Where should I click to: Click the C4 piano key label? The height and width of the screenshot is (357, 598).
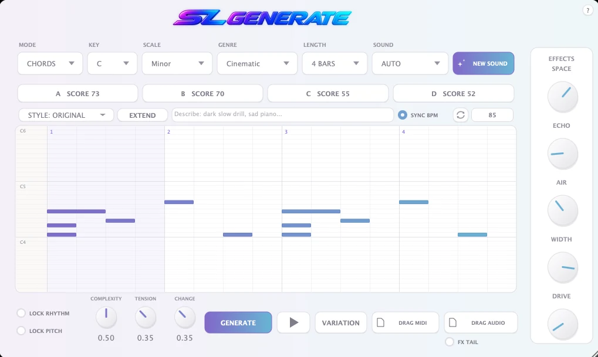(x=23, y=242)
